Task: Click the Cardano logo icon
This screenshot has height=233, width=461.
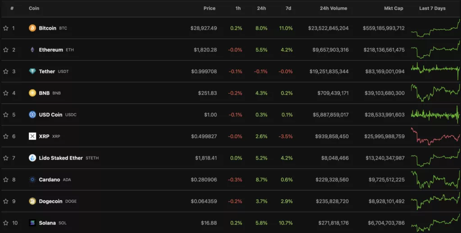Action: click(x=32, y=179)
